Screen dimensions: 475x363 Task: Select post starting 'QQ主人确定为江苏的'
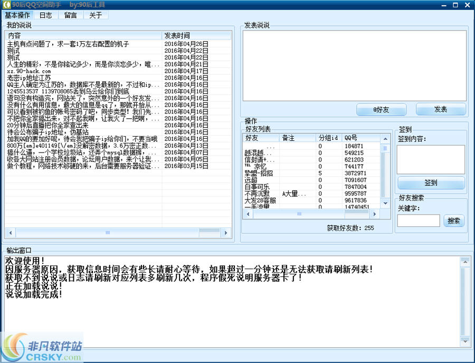[x=83, y=84]
